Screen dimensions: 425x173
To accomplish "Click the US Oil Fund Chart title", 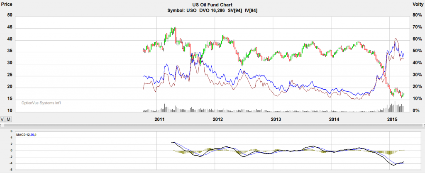I will pyautogui.click(x=212, y=4).
